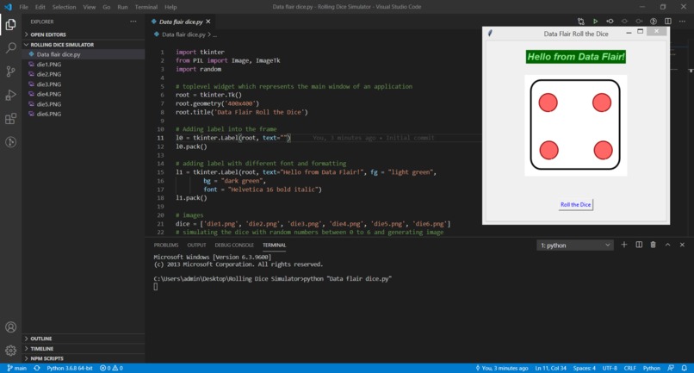
Task: Maximize the panel with up chevron
Action: click(667, 245)
